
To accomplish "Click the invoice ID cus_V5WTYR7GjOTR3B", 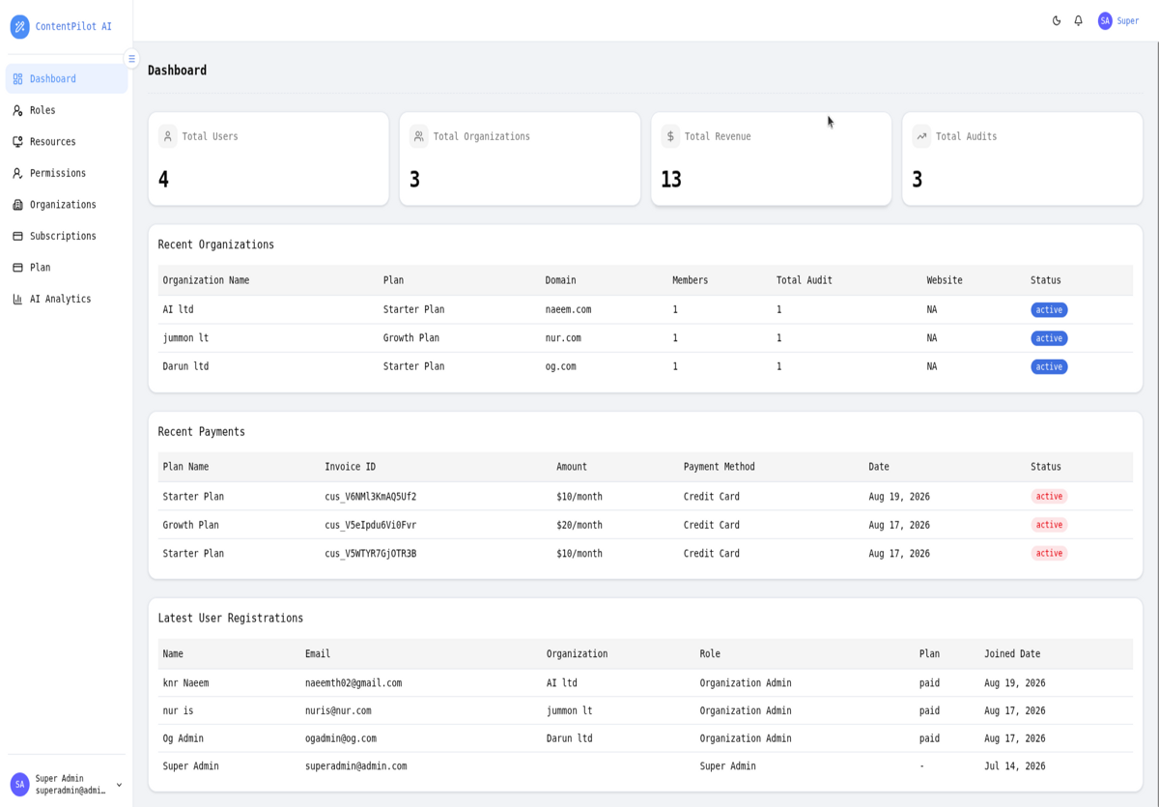I will [x=371, y=554].
